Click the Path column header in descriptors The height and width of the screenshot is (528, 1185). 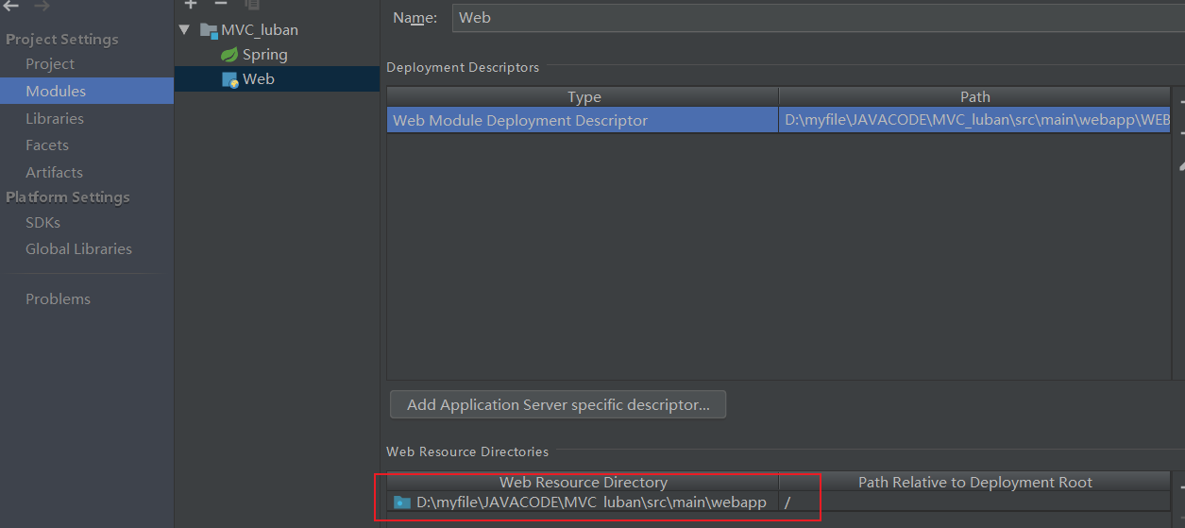click(x=974, y=97)
